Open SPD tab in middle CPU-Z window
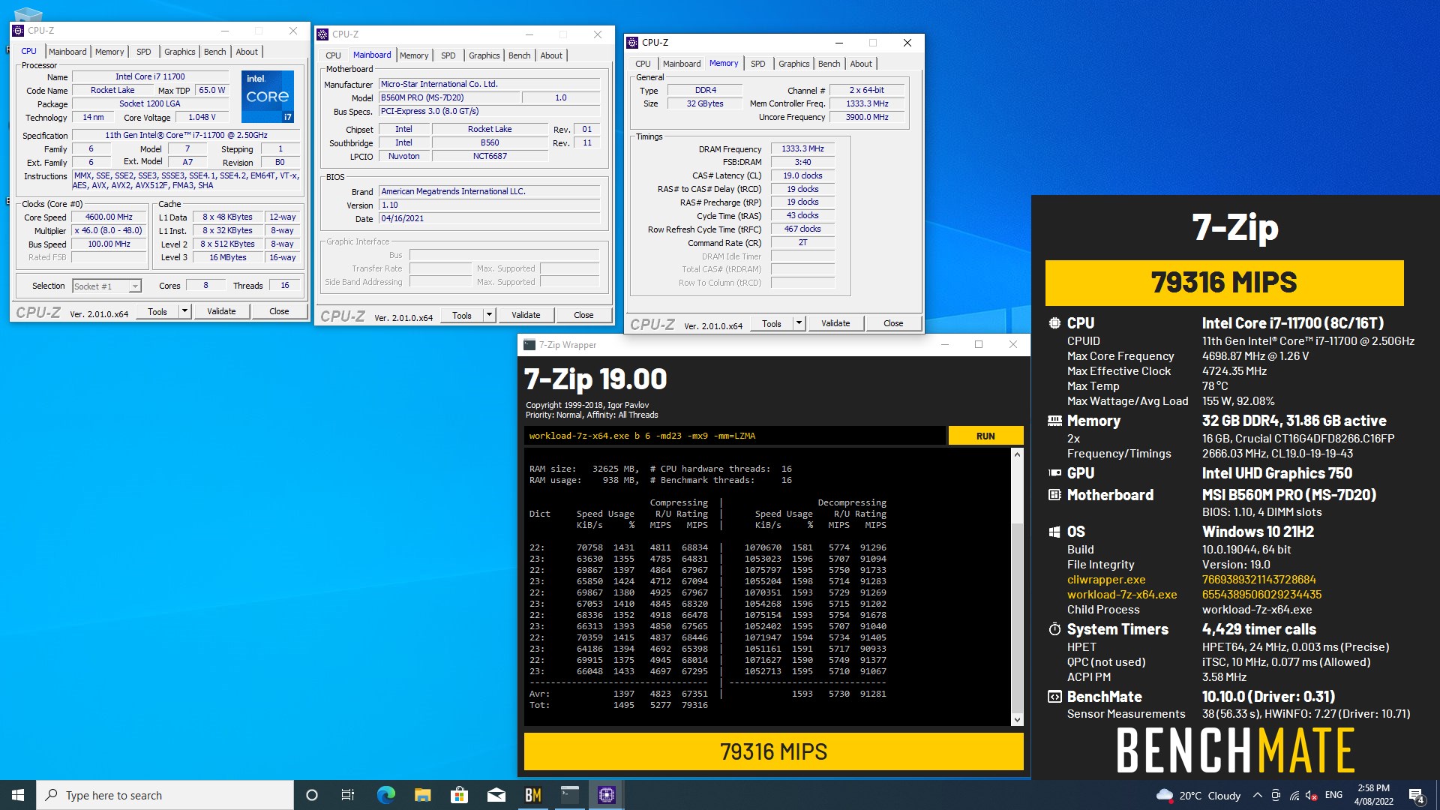 448,55
